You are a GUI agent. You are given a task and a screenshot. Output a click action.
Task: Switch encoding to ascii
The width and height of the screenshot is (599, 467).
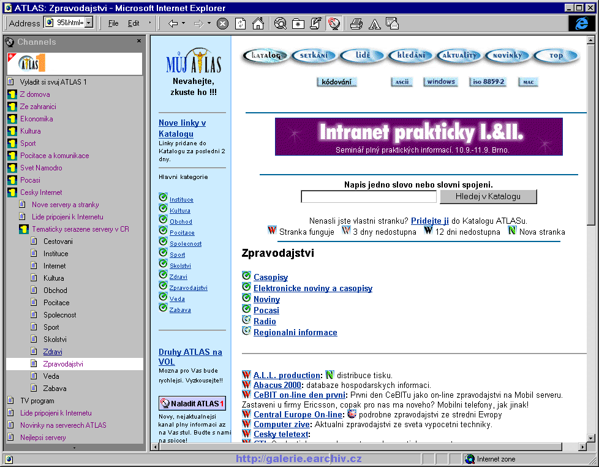(402, 82)
